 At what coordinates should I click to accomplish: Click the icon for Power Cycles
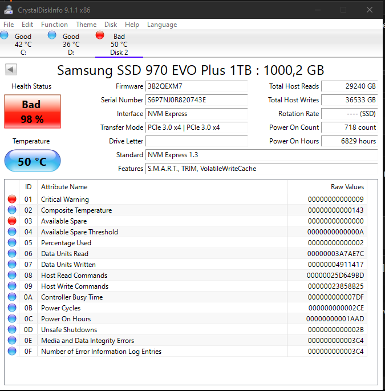pos(12,308)
